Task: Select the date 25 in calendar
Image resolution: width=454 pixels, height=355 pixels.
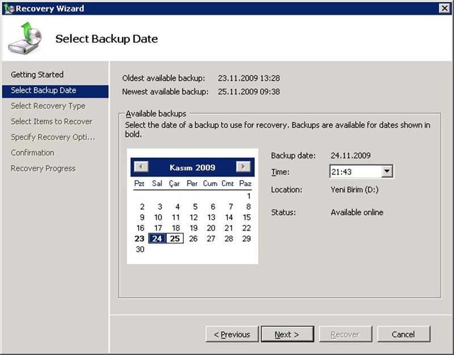Action: pyautogui.click(x=175, y=239)
